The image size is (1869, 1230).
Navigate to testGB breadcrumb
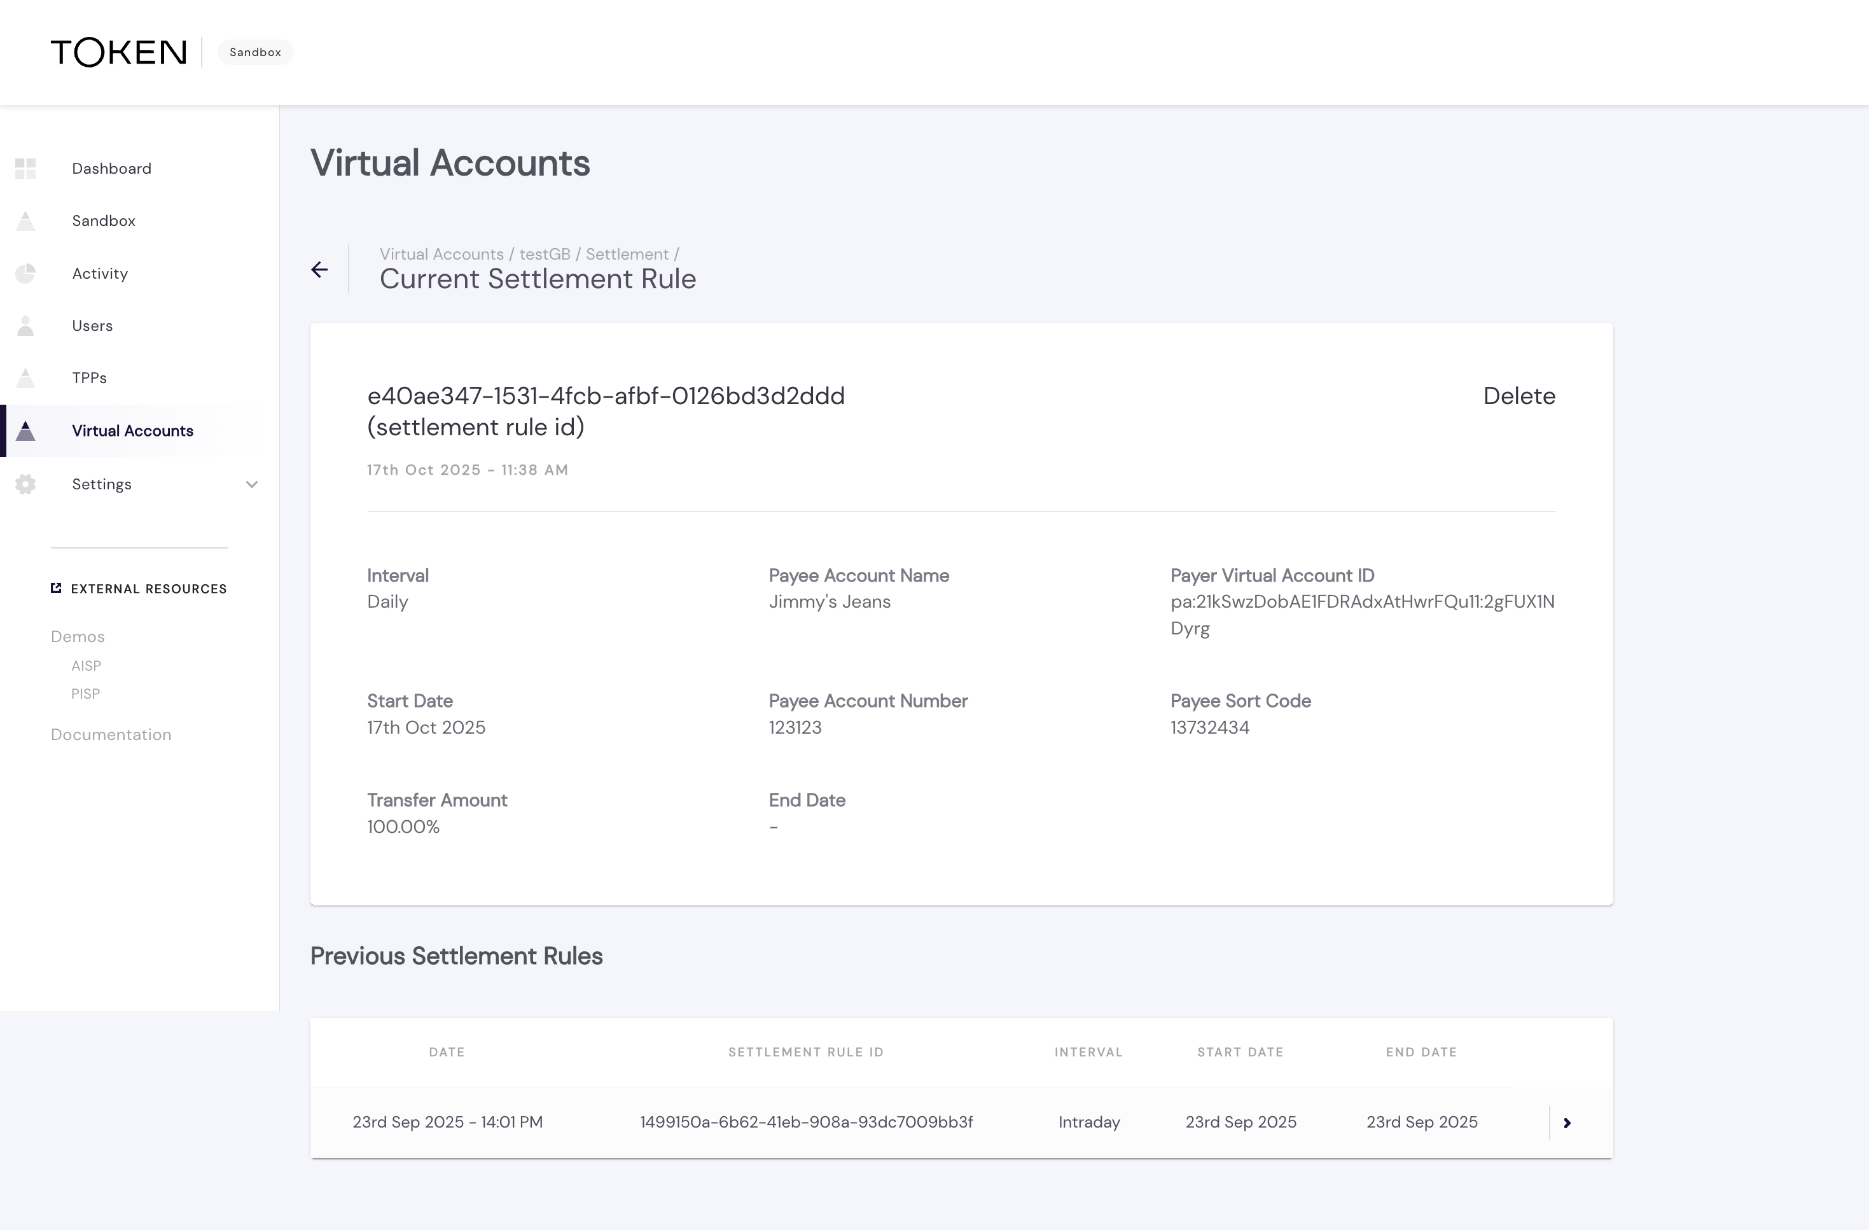pyautogui.click(x=544, y=255)
